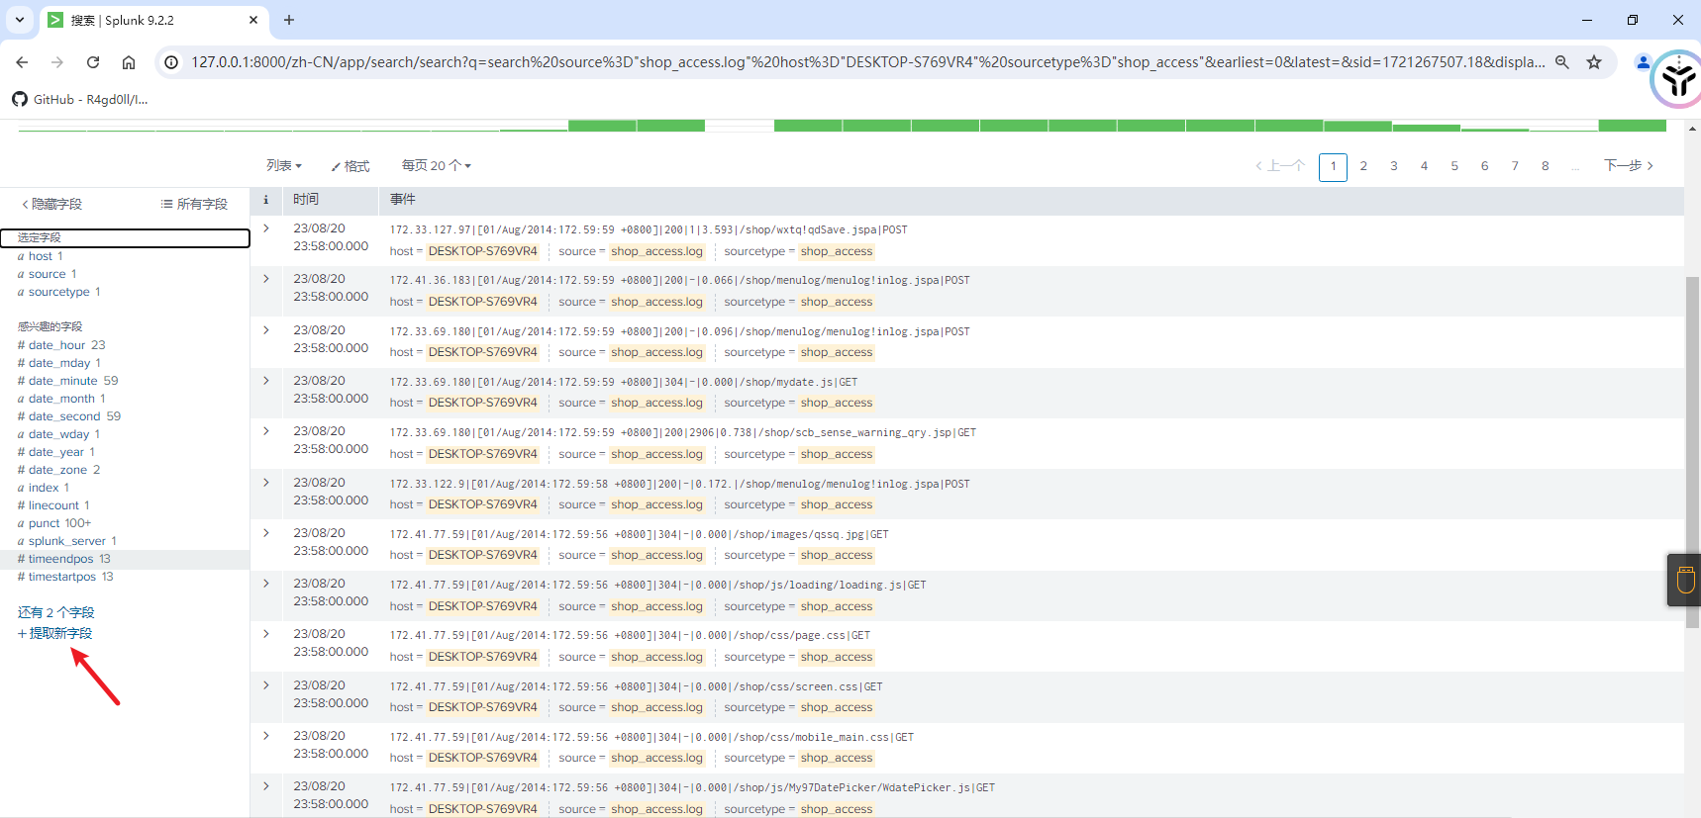Select the date_hour field in sidebar

click(56, 345)
